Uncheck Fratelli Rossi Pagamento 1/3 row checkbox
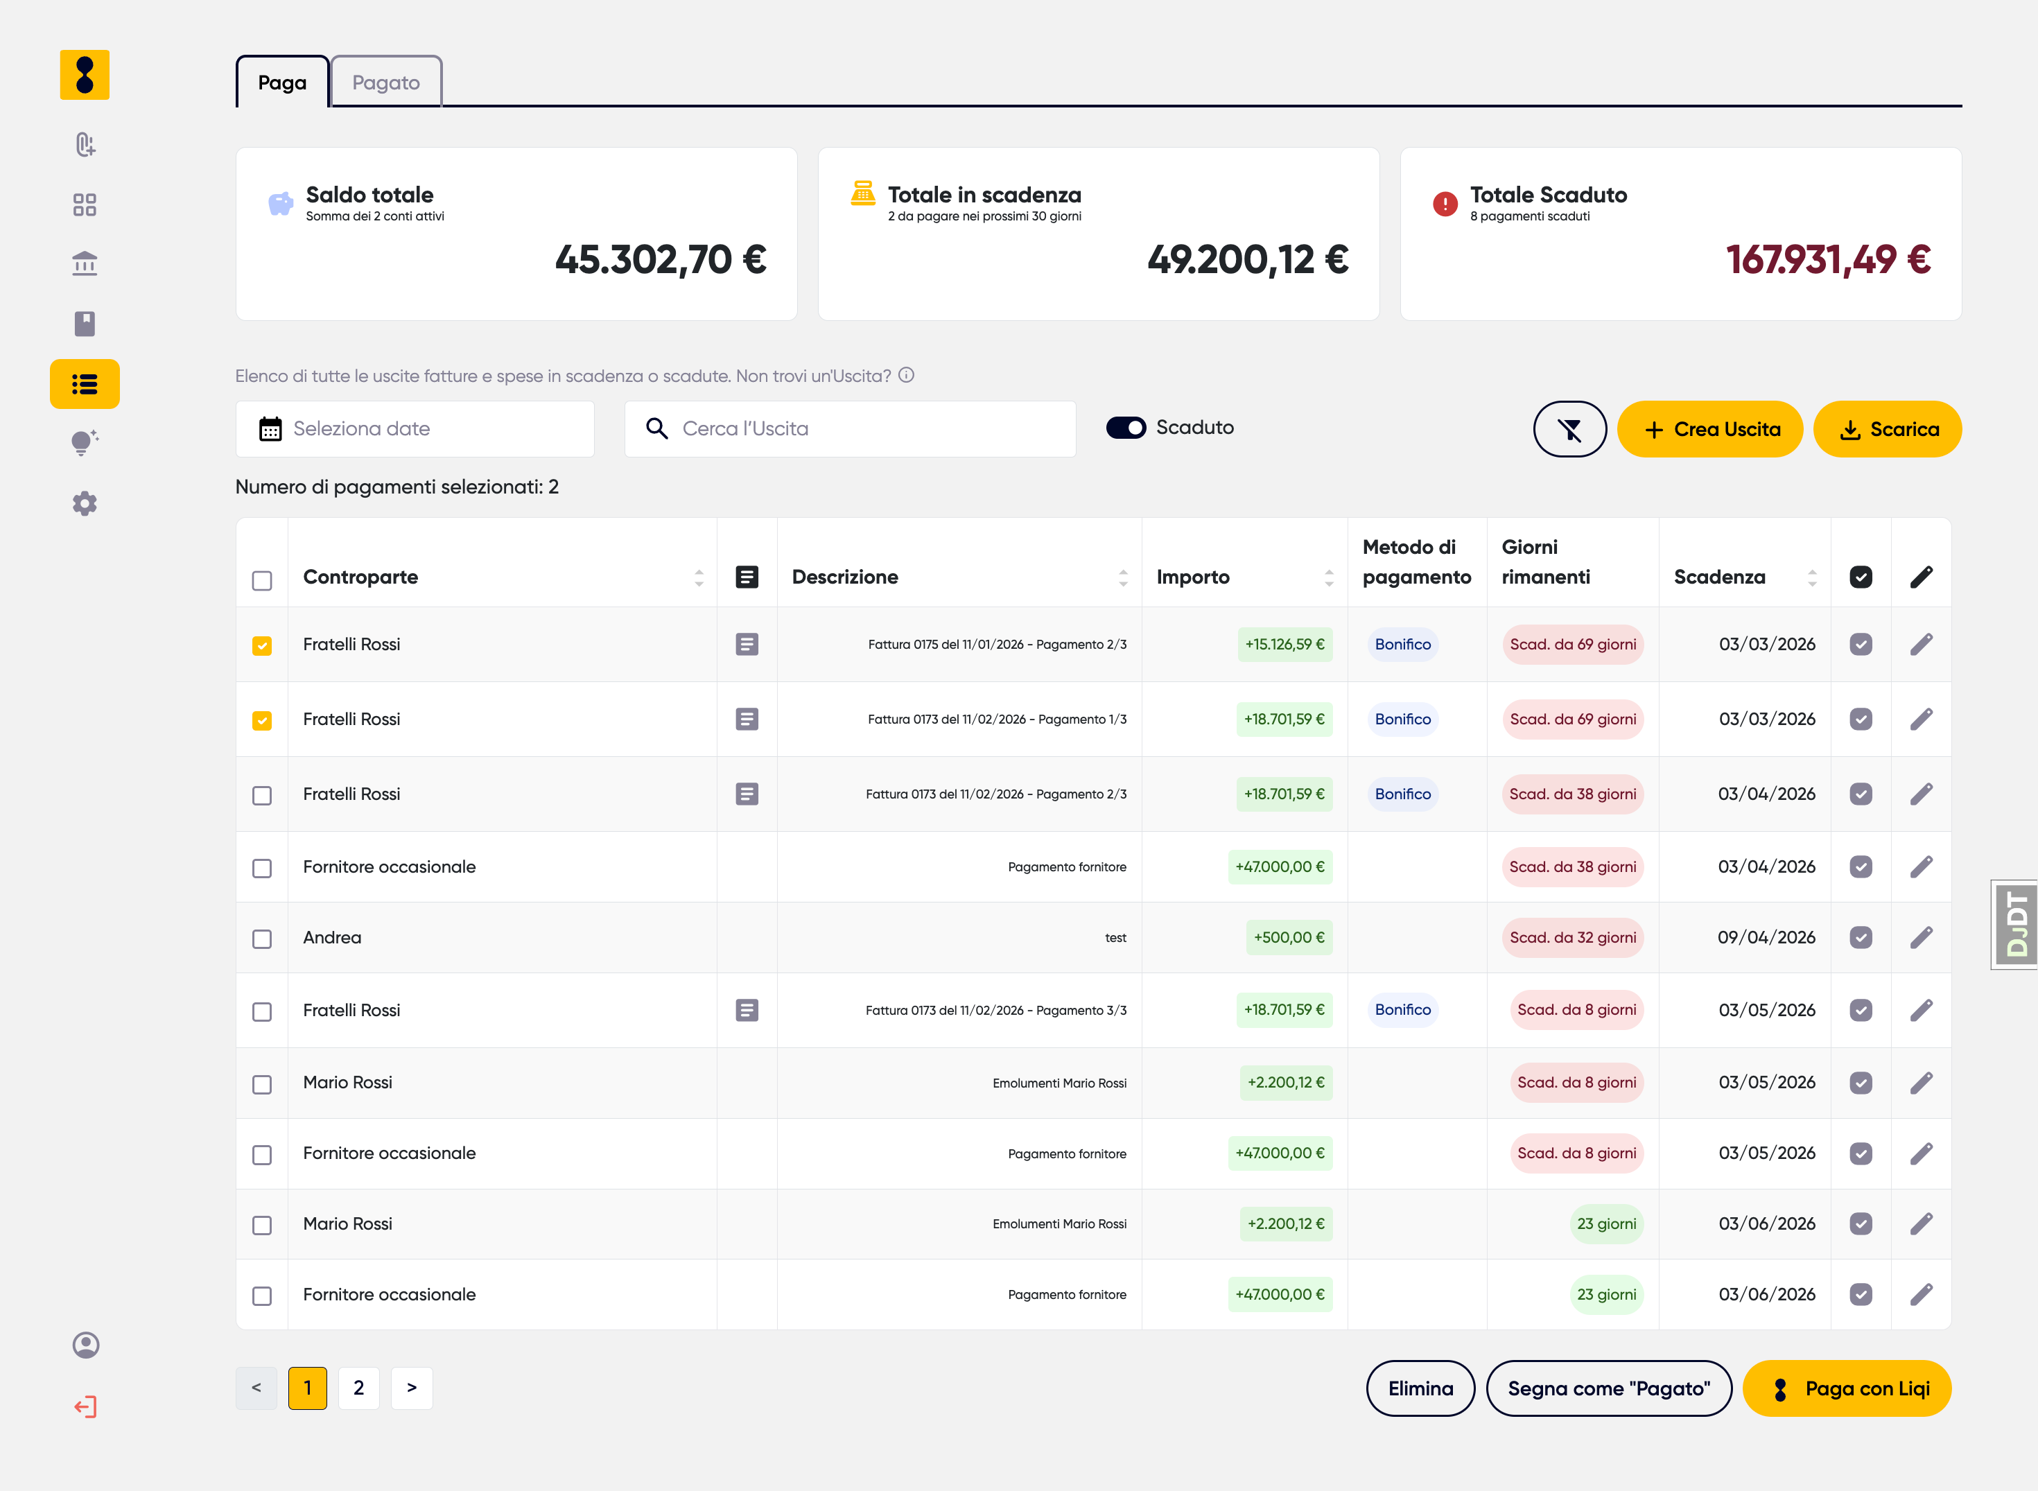The width and height of the screenshot is (2038, 1491). tap(262, 720)
